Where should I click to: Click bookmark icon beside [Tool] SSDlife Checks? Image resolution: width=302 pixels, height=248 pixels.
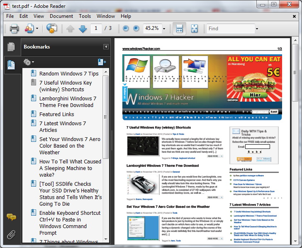pos(34,183)
